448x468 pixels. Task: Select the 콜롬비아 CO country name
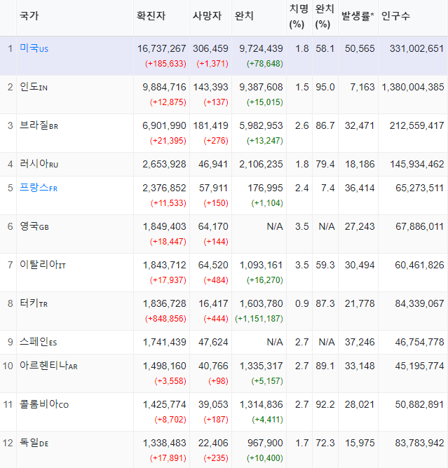pos(44,404)
